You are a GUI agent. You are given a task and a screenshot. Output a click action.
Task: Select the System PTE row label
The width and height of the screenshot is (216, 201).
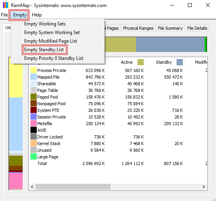[48, 110]
